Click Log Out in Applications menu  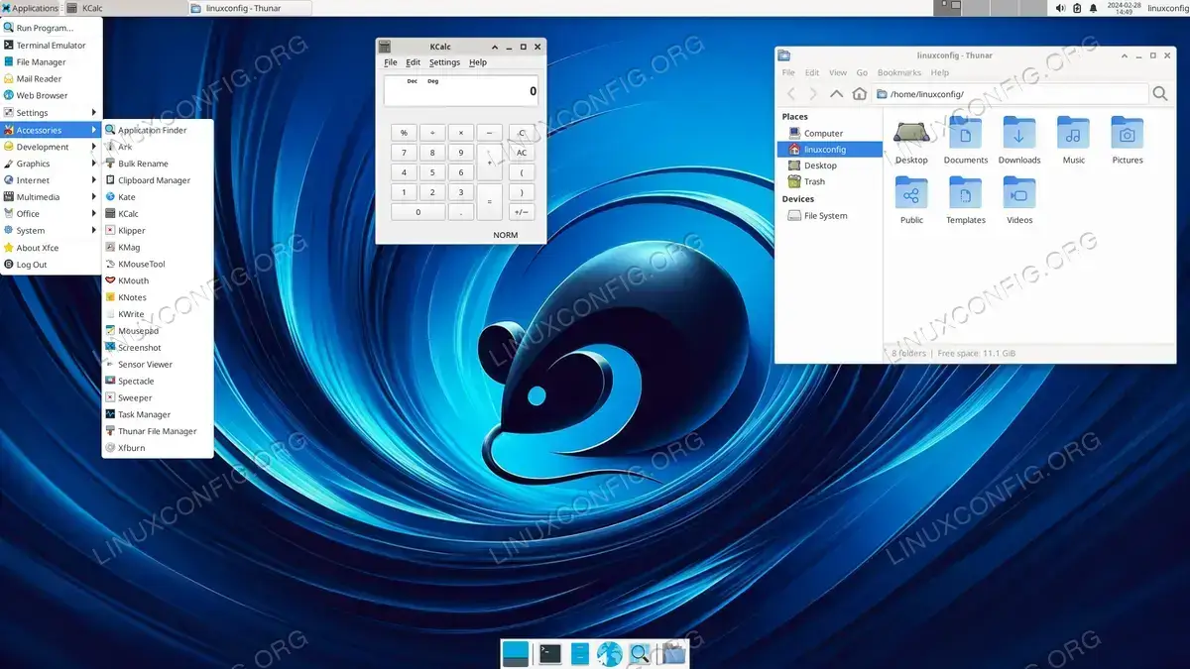tap(51, 265)
